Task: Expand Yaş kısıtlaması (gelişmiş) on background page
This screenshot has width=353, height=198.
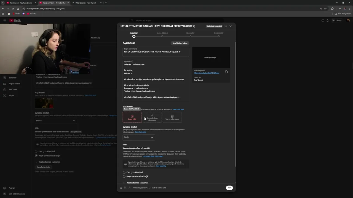Action: (x=47, y=162)
